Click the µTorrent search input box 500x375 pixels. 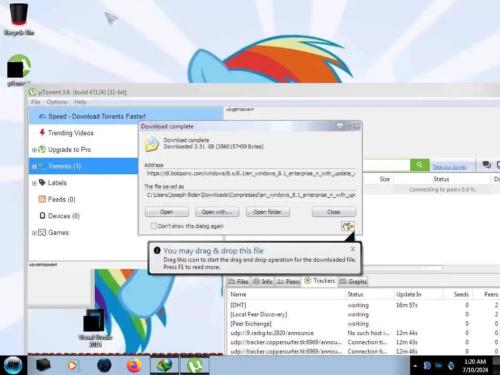point(386,165)
